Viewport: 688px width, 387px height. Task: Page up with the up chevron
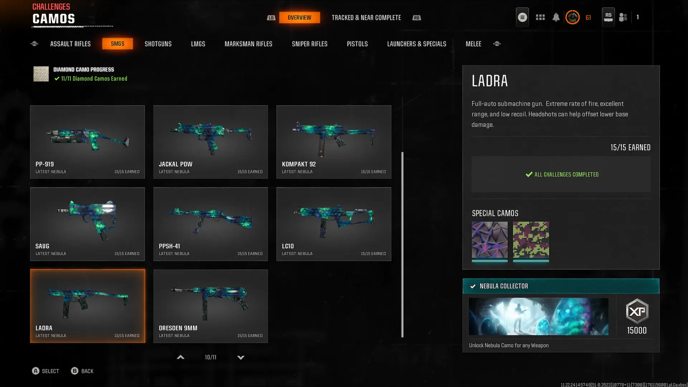[x=181, y=357]
